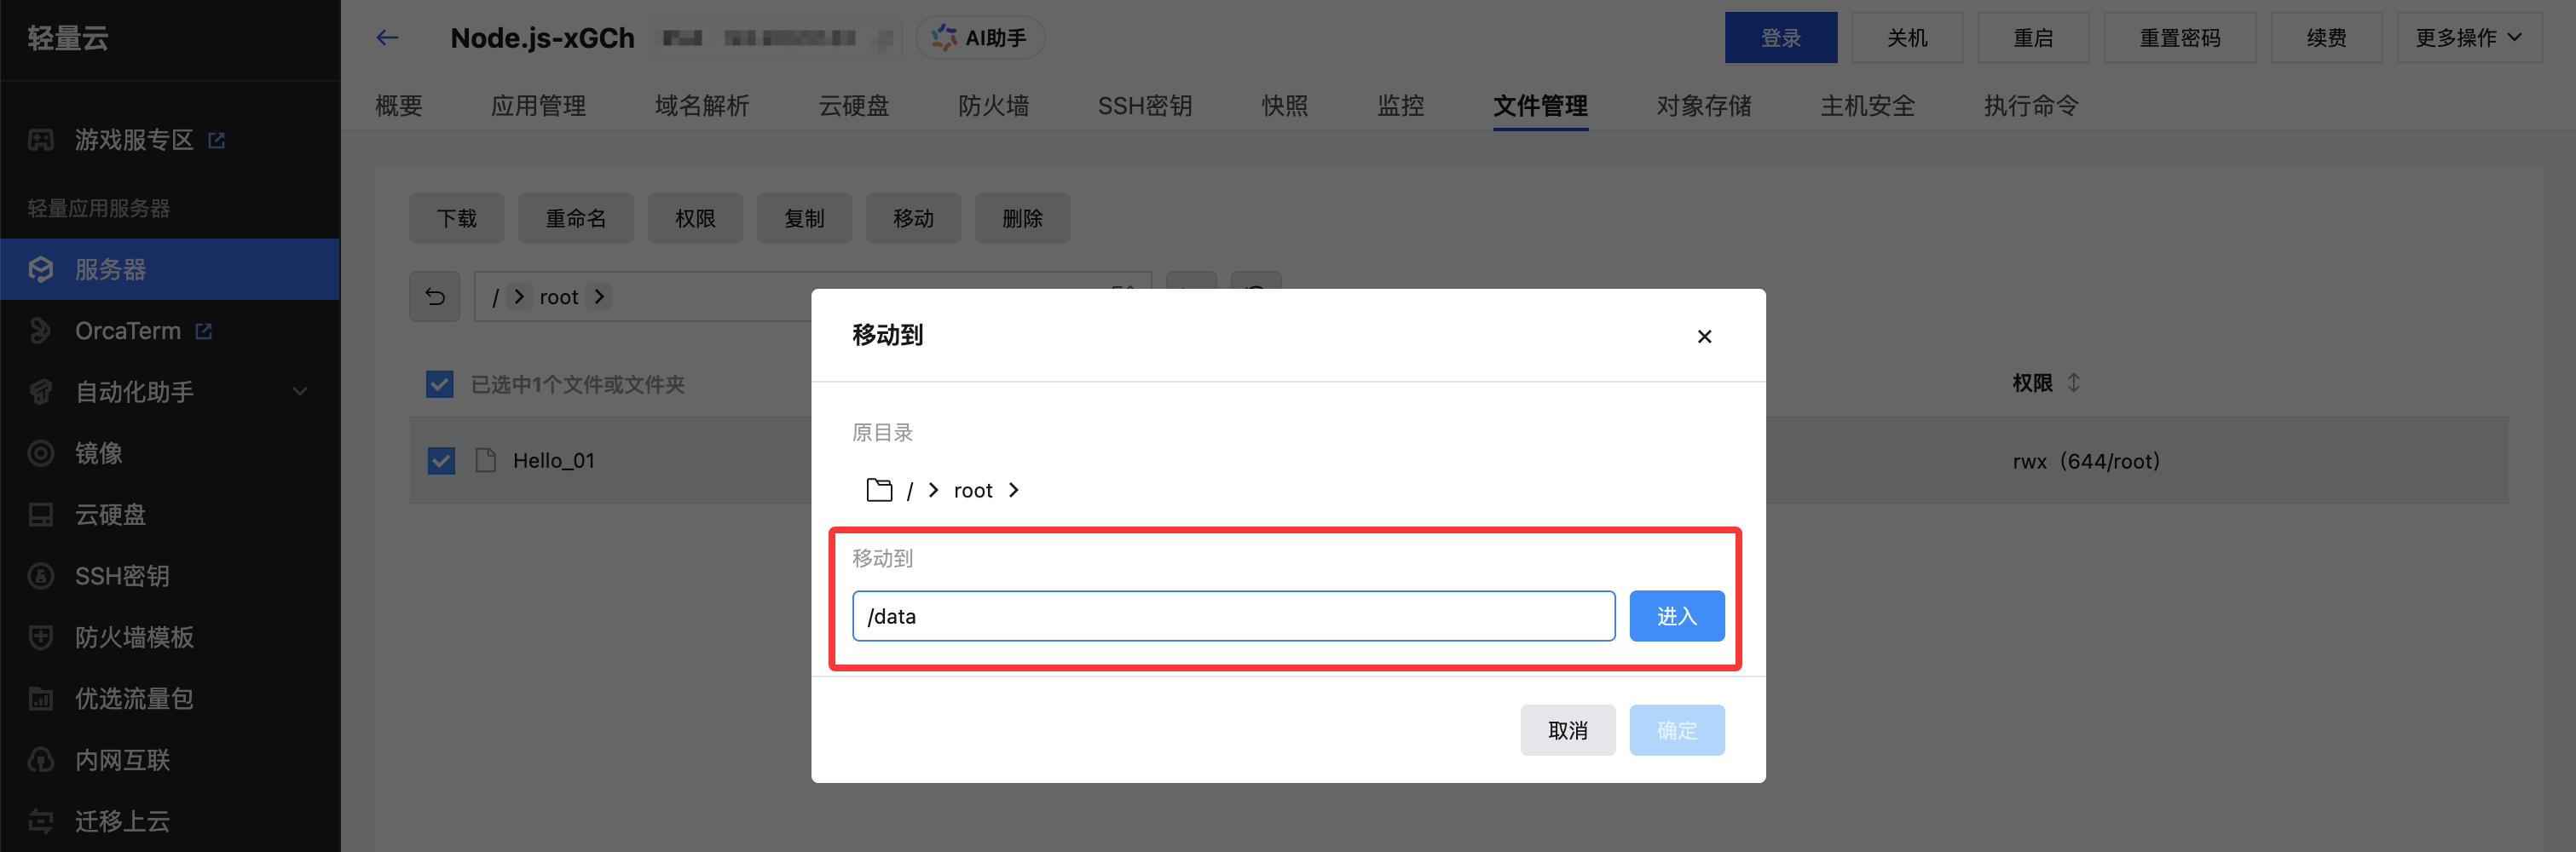Click the folder icon in 原目录 path

pyautogui.click(x=879, y=490)
